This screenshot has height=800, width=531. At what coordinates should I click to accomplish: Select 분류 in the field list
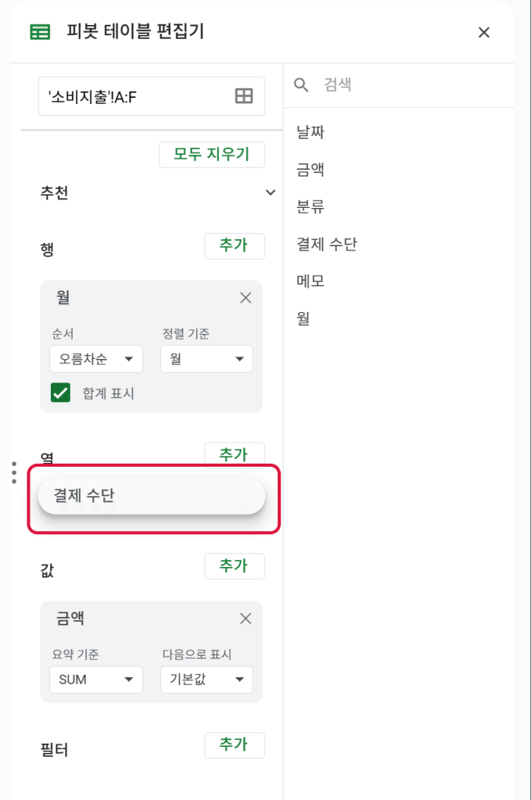point(310,207)
